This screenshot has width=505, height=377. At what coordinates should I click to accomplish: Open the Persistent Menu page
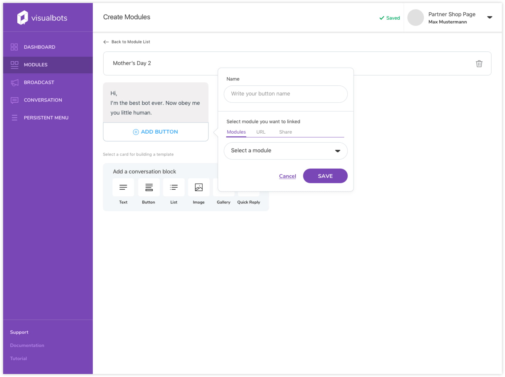point(46,118)
